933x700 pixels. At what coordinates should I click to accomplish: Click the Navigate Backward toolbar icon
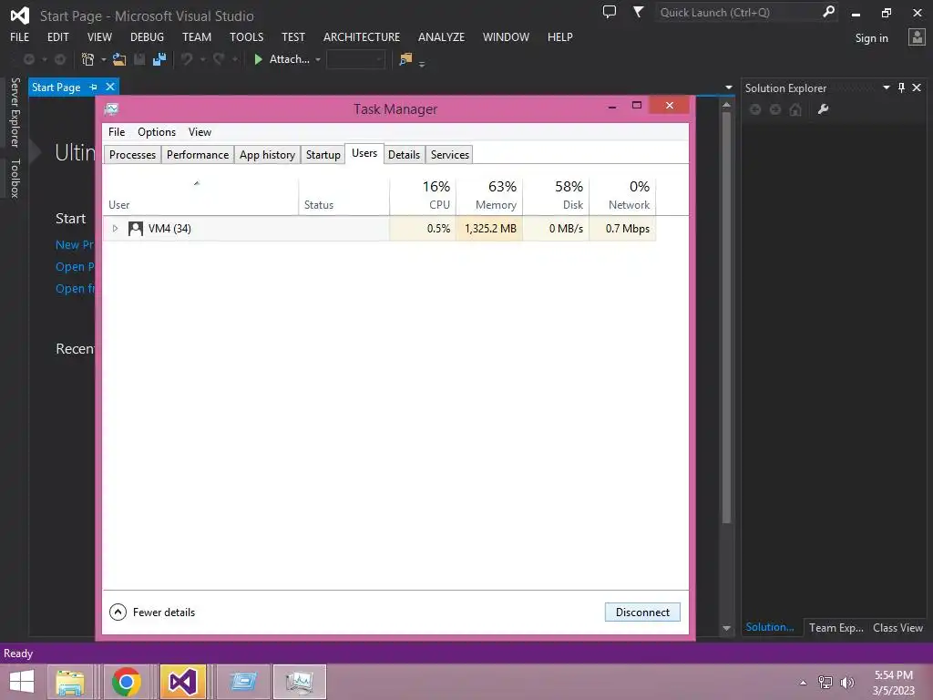click(x=28, y=59)
